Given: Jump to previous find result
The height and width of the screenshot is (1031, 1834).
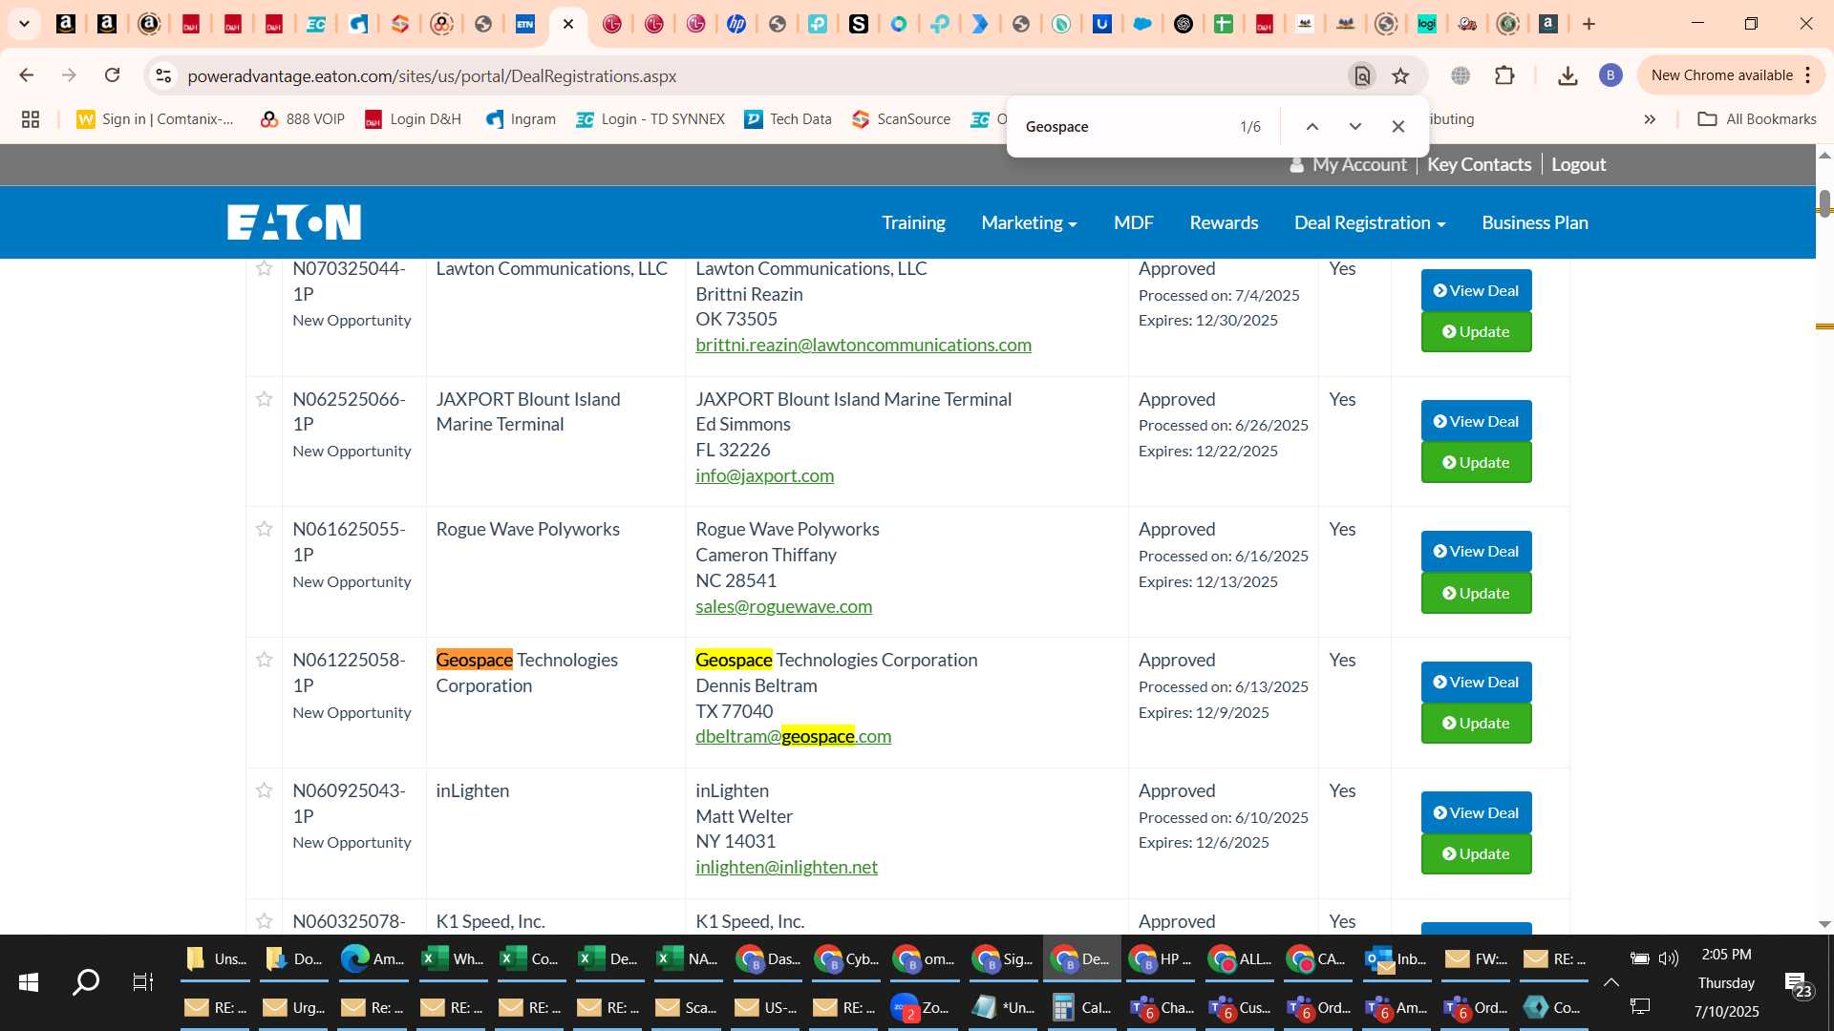Looking at the screenshot, I should [1312, 126].
